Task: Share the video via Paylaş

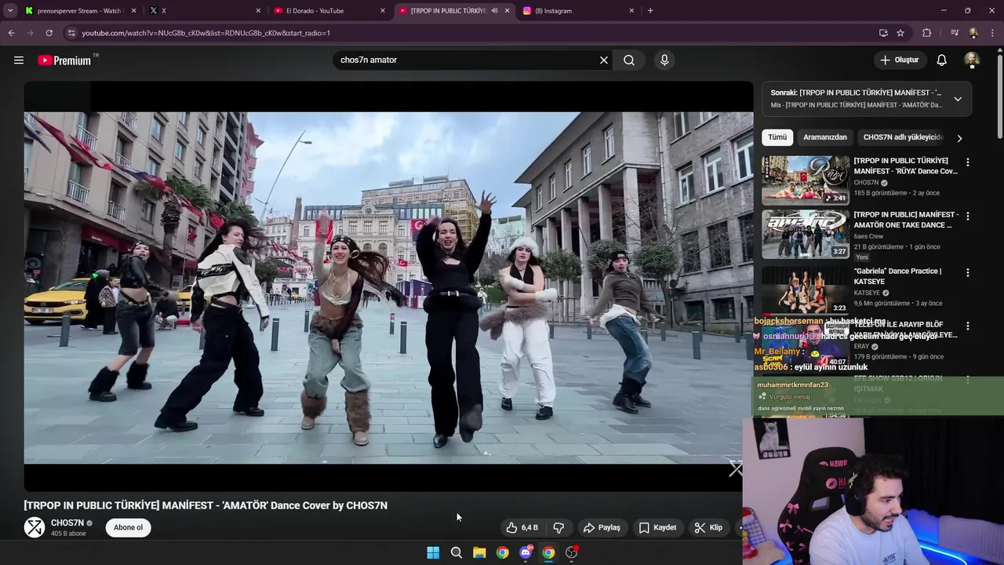Action: (x=602, y=527)
